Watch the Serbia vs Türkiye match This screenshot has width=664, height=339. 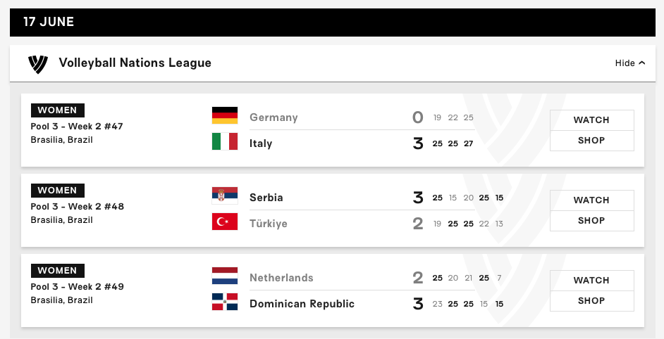coord(591,200)
